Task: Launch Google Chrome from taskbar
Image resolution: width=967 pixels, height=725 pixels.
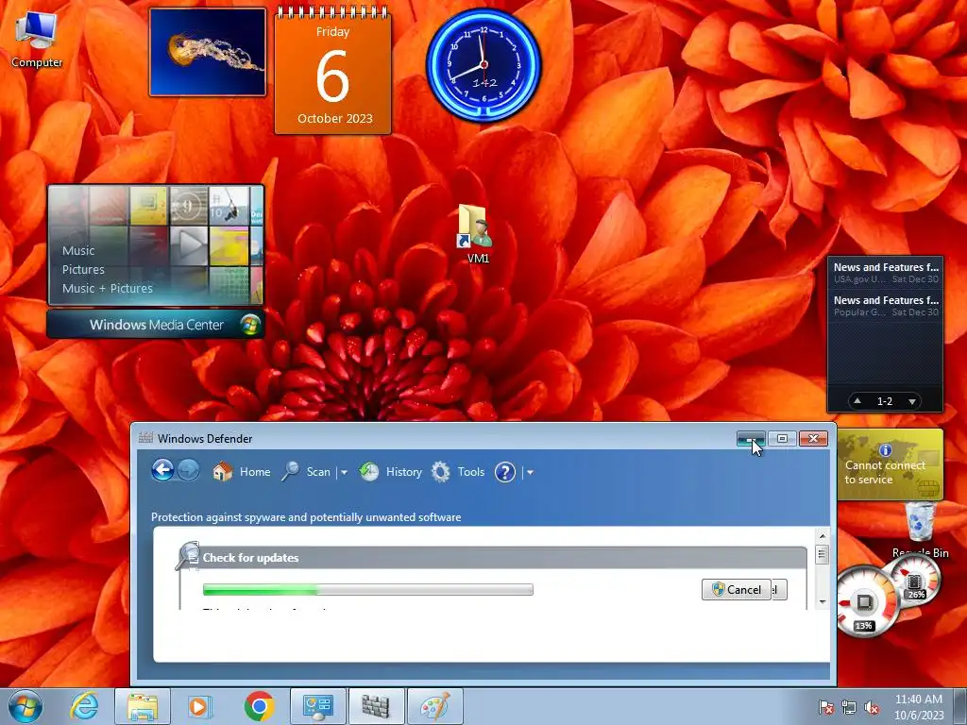Action: 259,706
